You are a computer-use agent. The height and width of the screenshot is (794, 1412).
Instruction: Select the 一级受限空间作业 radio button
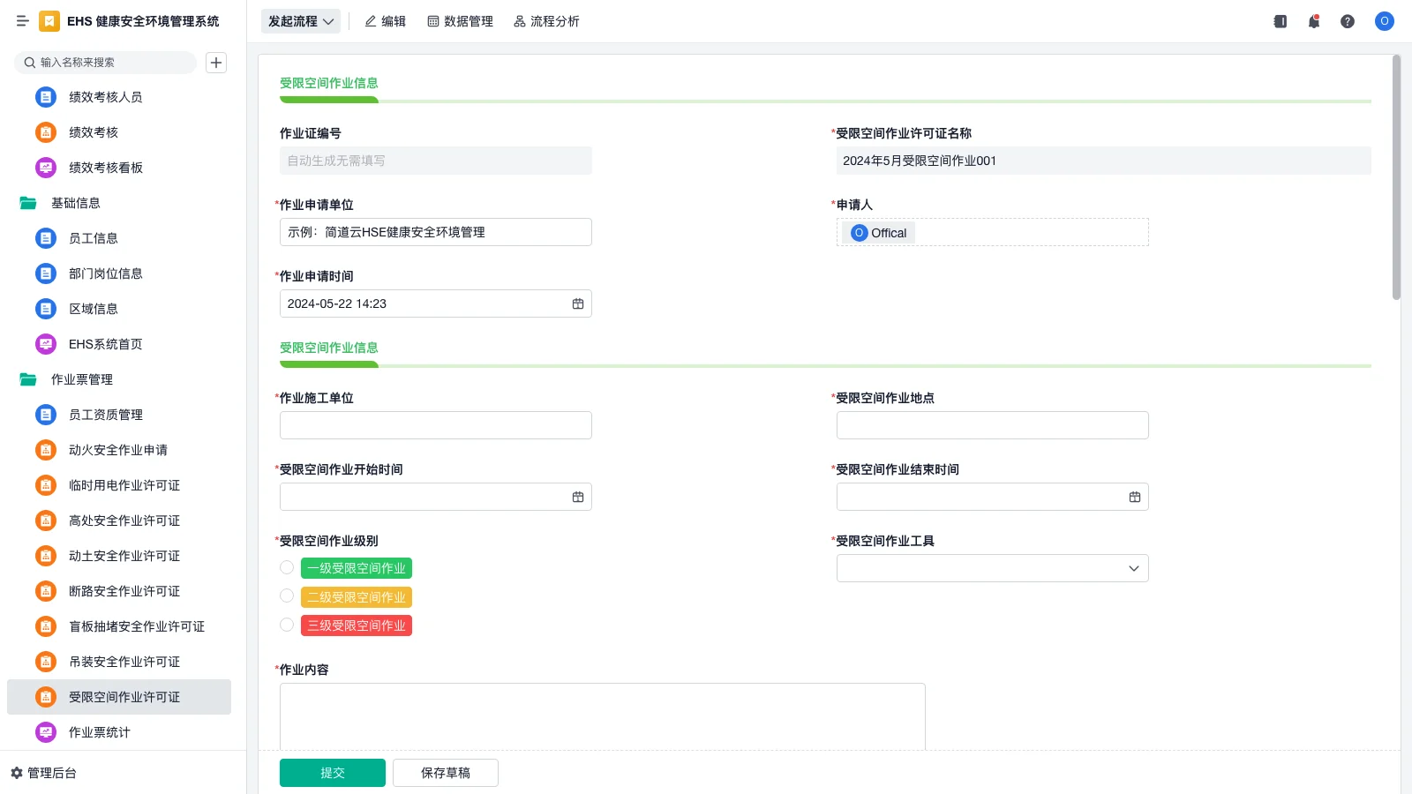coord(286,567)
